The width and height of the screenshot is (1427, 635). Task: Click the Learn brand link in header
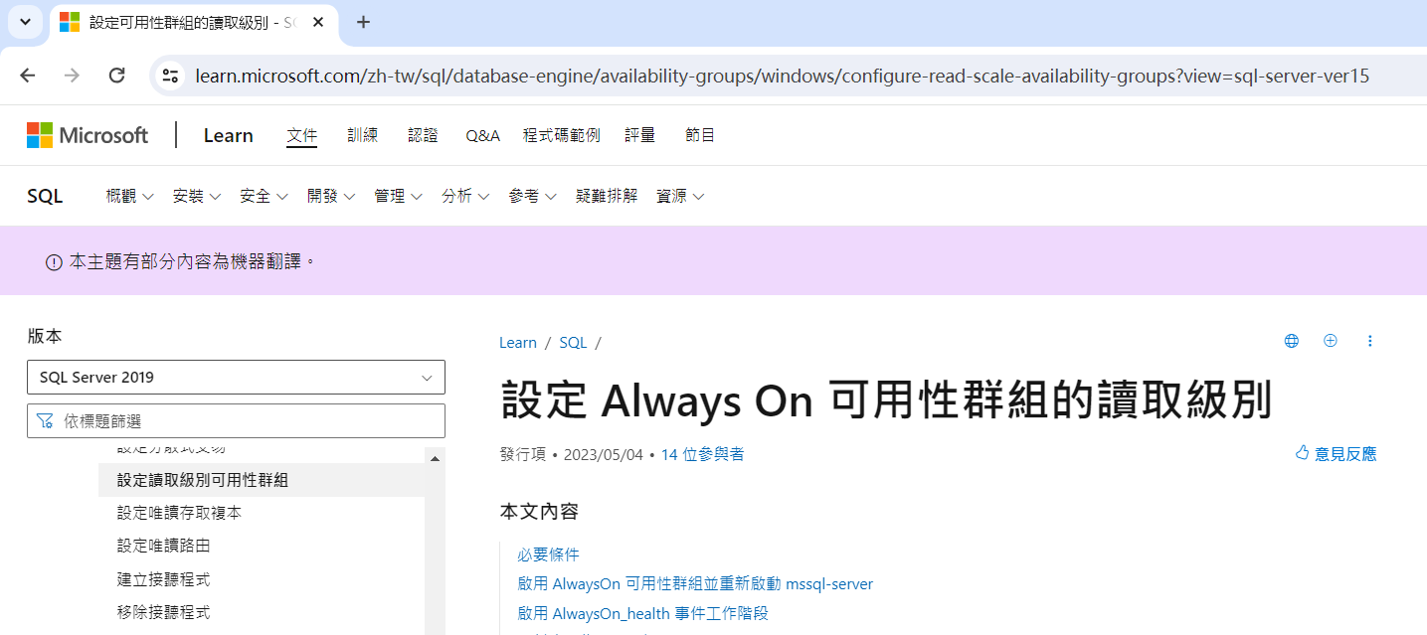coord(229,135)
